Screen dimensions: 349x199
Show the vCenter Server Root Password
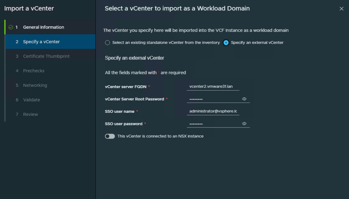coord(244,99)
